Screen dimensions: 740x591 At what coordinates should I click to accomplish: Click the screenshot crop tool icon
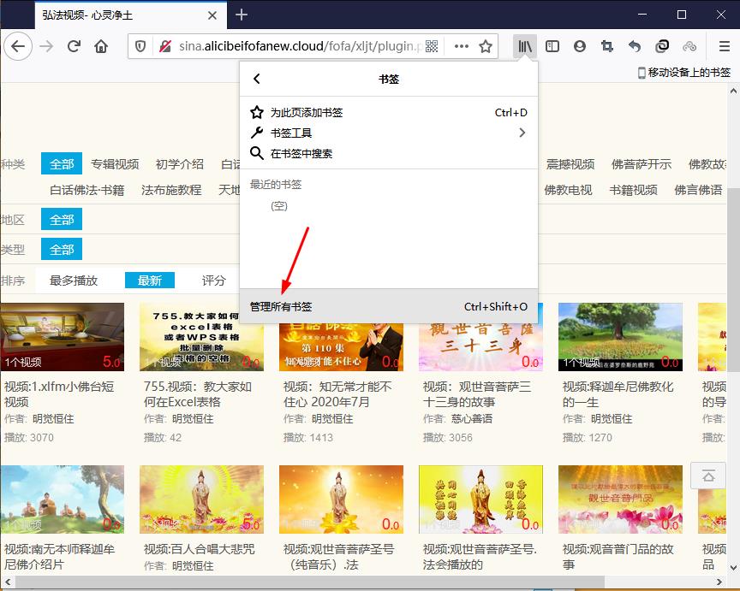click(607, 46)
